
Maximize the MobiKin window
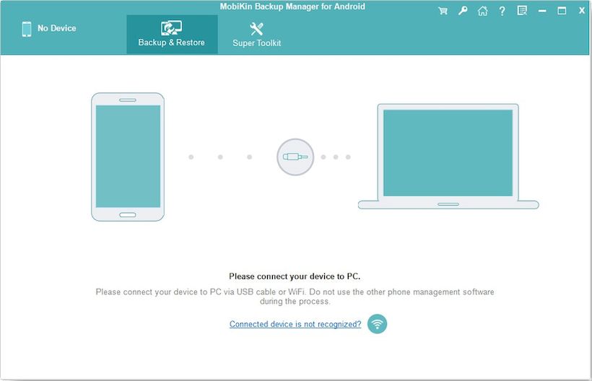click(562, 11)
